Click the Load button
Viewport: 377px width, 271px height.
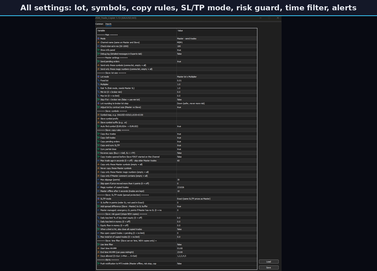pyautogui.click(x=268, y=261)
